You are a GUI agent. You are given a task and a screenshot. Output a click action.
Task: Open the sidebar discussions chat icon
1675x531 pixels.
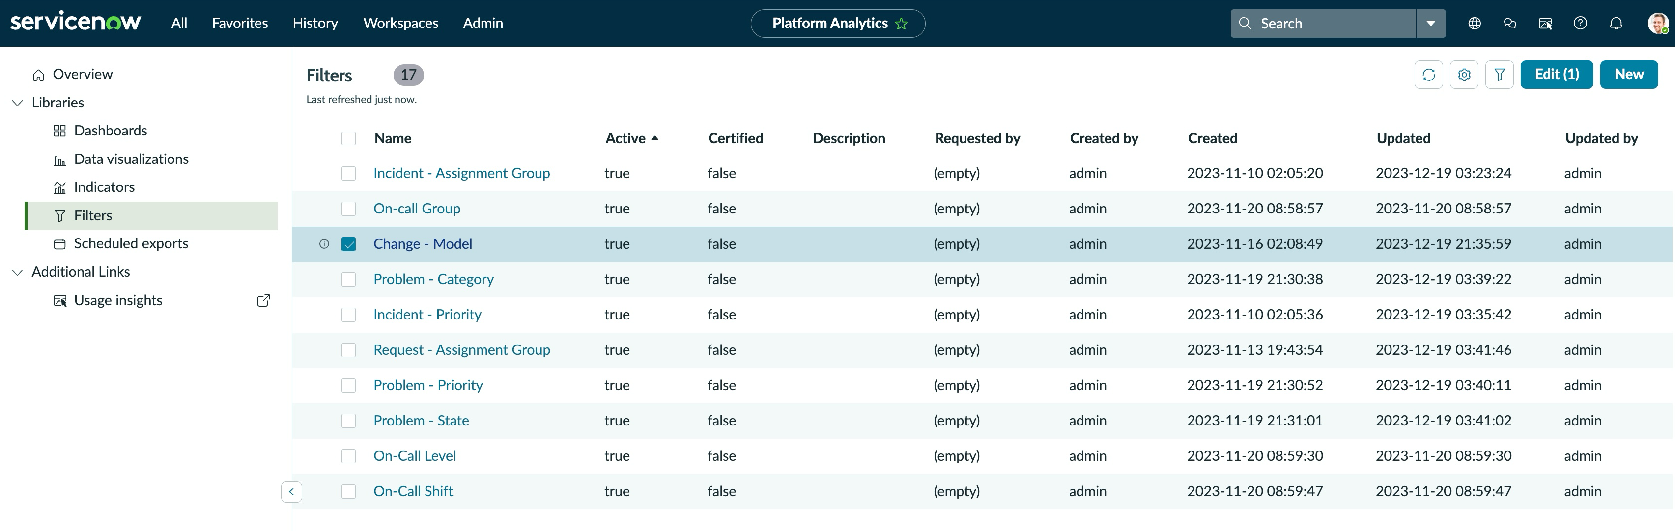(x=1510, y=24)
